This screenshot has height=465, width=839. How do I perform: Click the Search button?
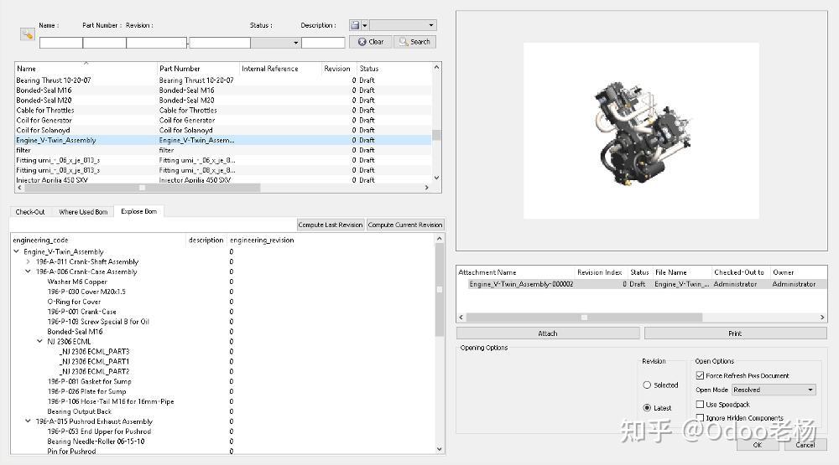(414, 42)
